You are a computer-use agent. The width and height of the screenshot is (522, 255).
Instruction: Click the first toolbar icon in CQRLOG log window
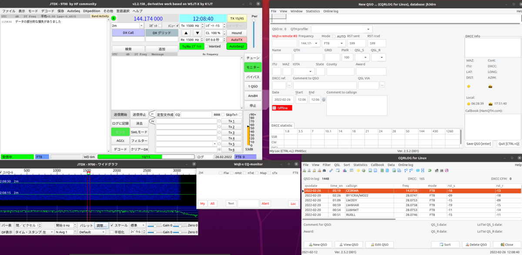tap(304, 170)
